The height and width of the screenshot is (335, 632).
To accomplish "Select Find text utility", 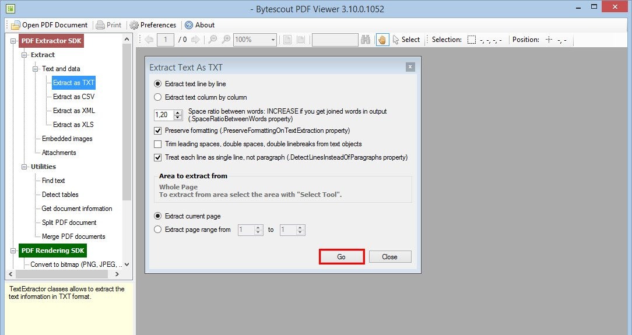I will (53, 181).
